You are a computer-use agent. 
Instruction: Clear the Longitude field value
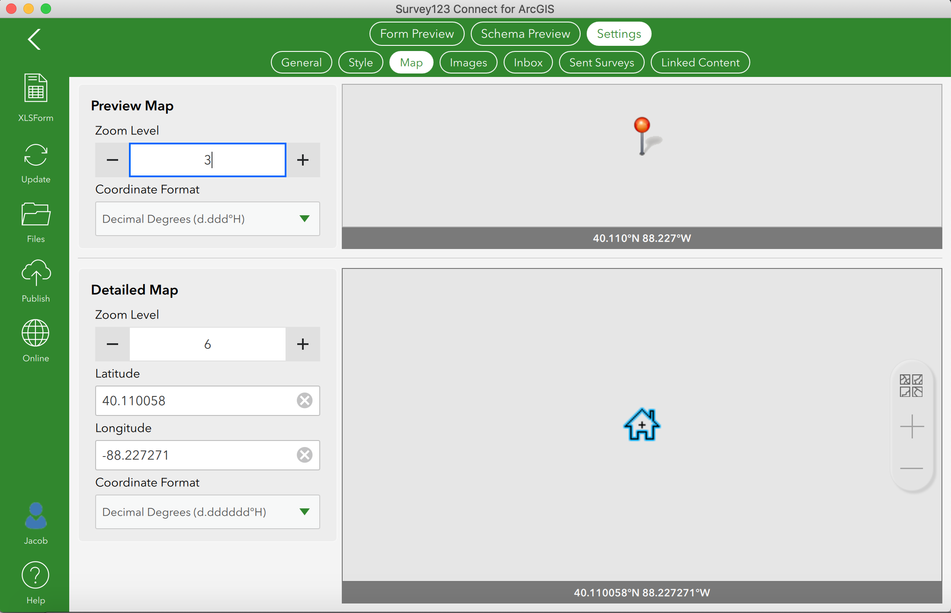[x=305, y=455]
